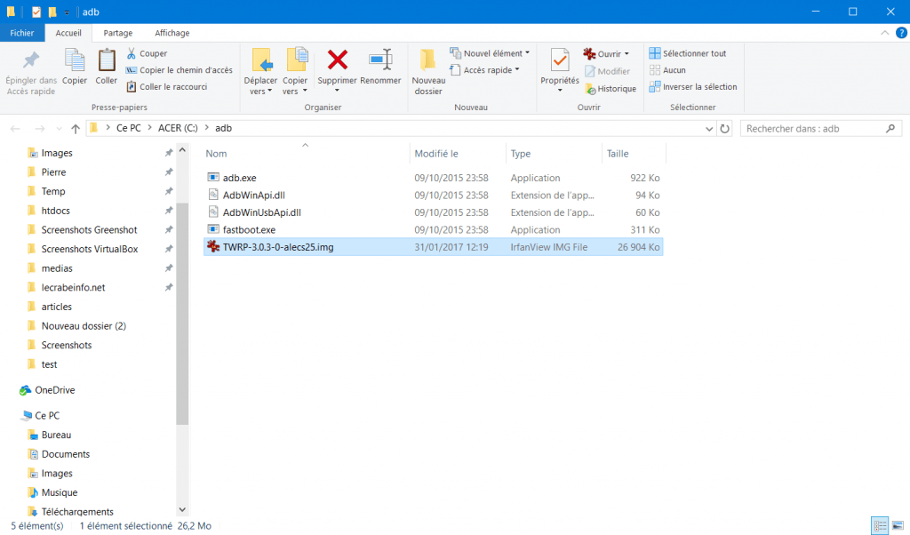The height and width of the screenshot is (535, 910).
Task: Select AdbWinUsbApi.dll file
Action: click(433, 212)
